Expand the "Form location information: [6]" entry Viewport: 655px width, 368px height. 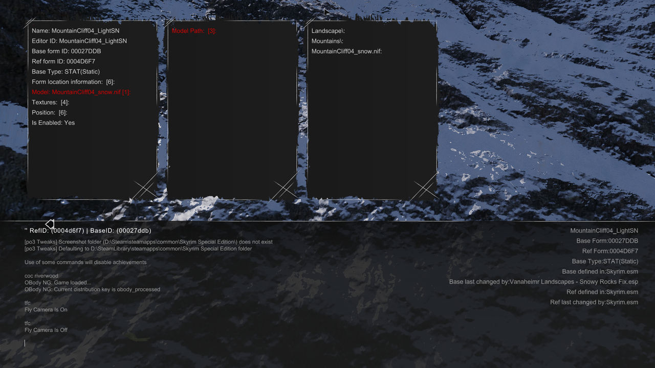coord(73,82)
